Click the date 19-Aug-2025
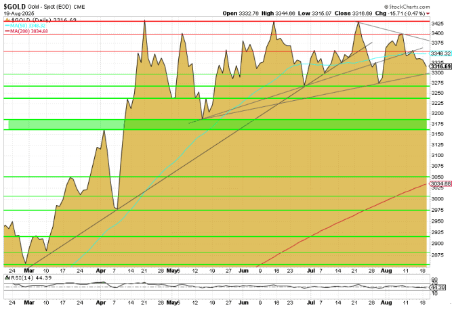 [19, 14]
